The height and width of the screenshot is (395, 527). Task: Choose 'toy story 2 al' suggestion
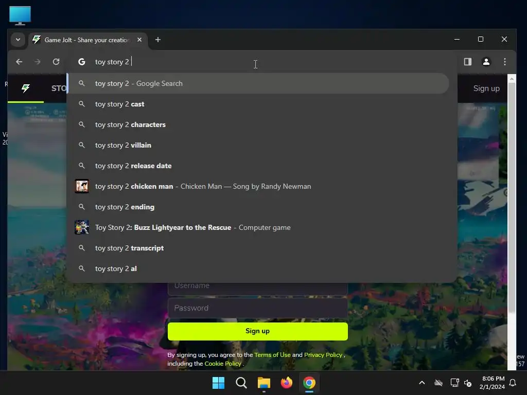click(258, 268)
